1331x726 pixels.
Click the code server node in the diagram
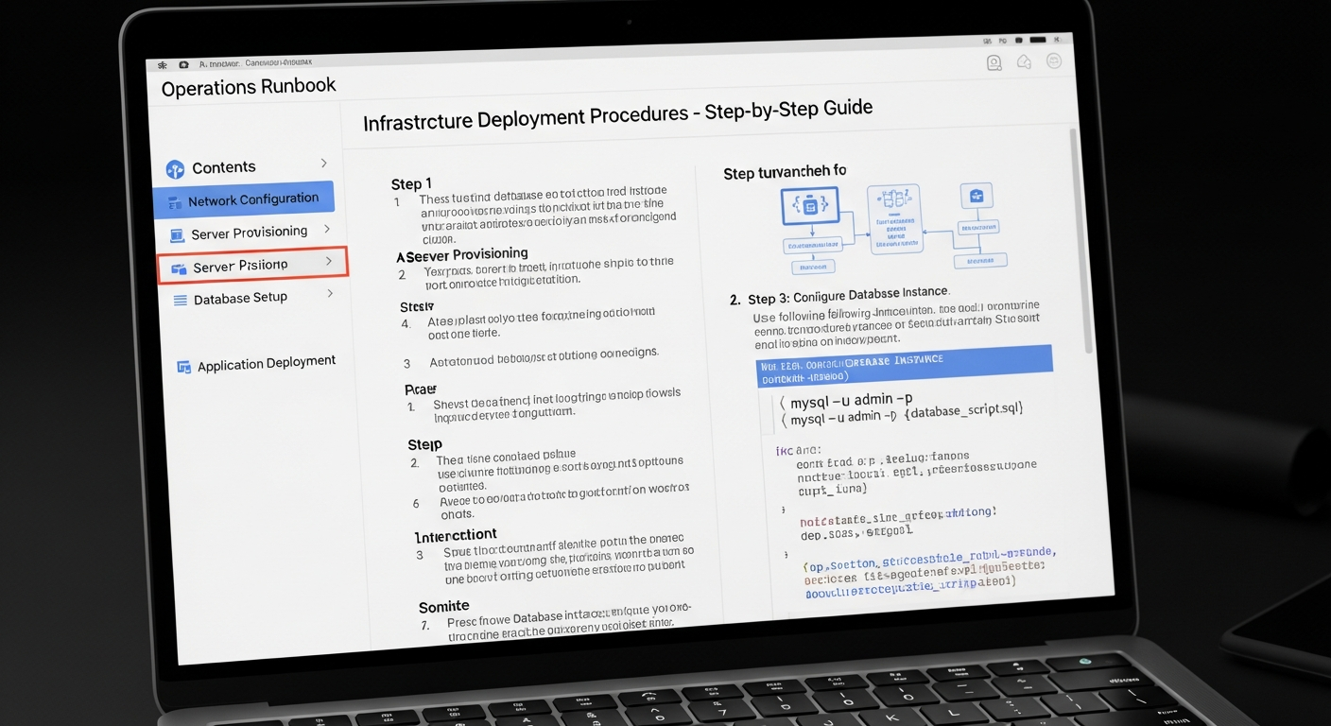click(x=811, y=206)
